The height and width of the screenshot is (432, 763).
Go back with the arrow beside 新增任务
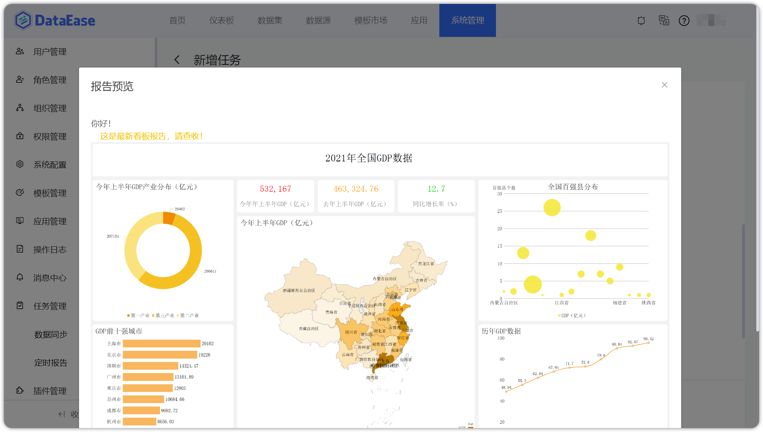point(177,60)
